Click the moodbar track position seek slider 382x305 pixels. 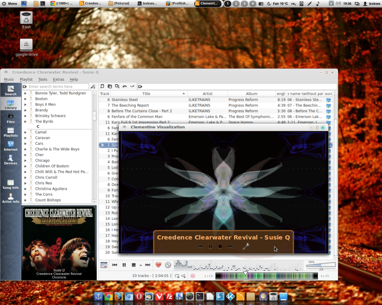pos(267,276)
